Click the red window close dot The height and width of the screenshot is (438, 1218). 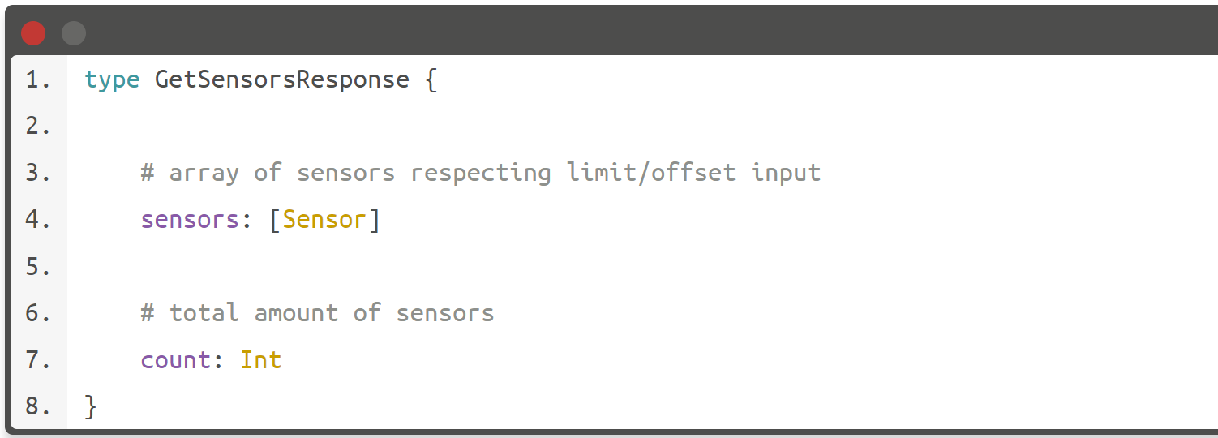tap(33, 33)
